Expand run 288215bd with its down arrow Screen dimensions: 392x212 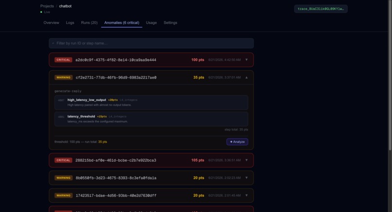247,160
